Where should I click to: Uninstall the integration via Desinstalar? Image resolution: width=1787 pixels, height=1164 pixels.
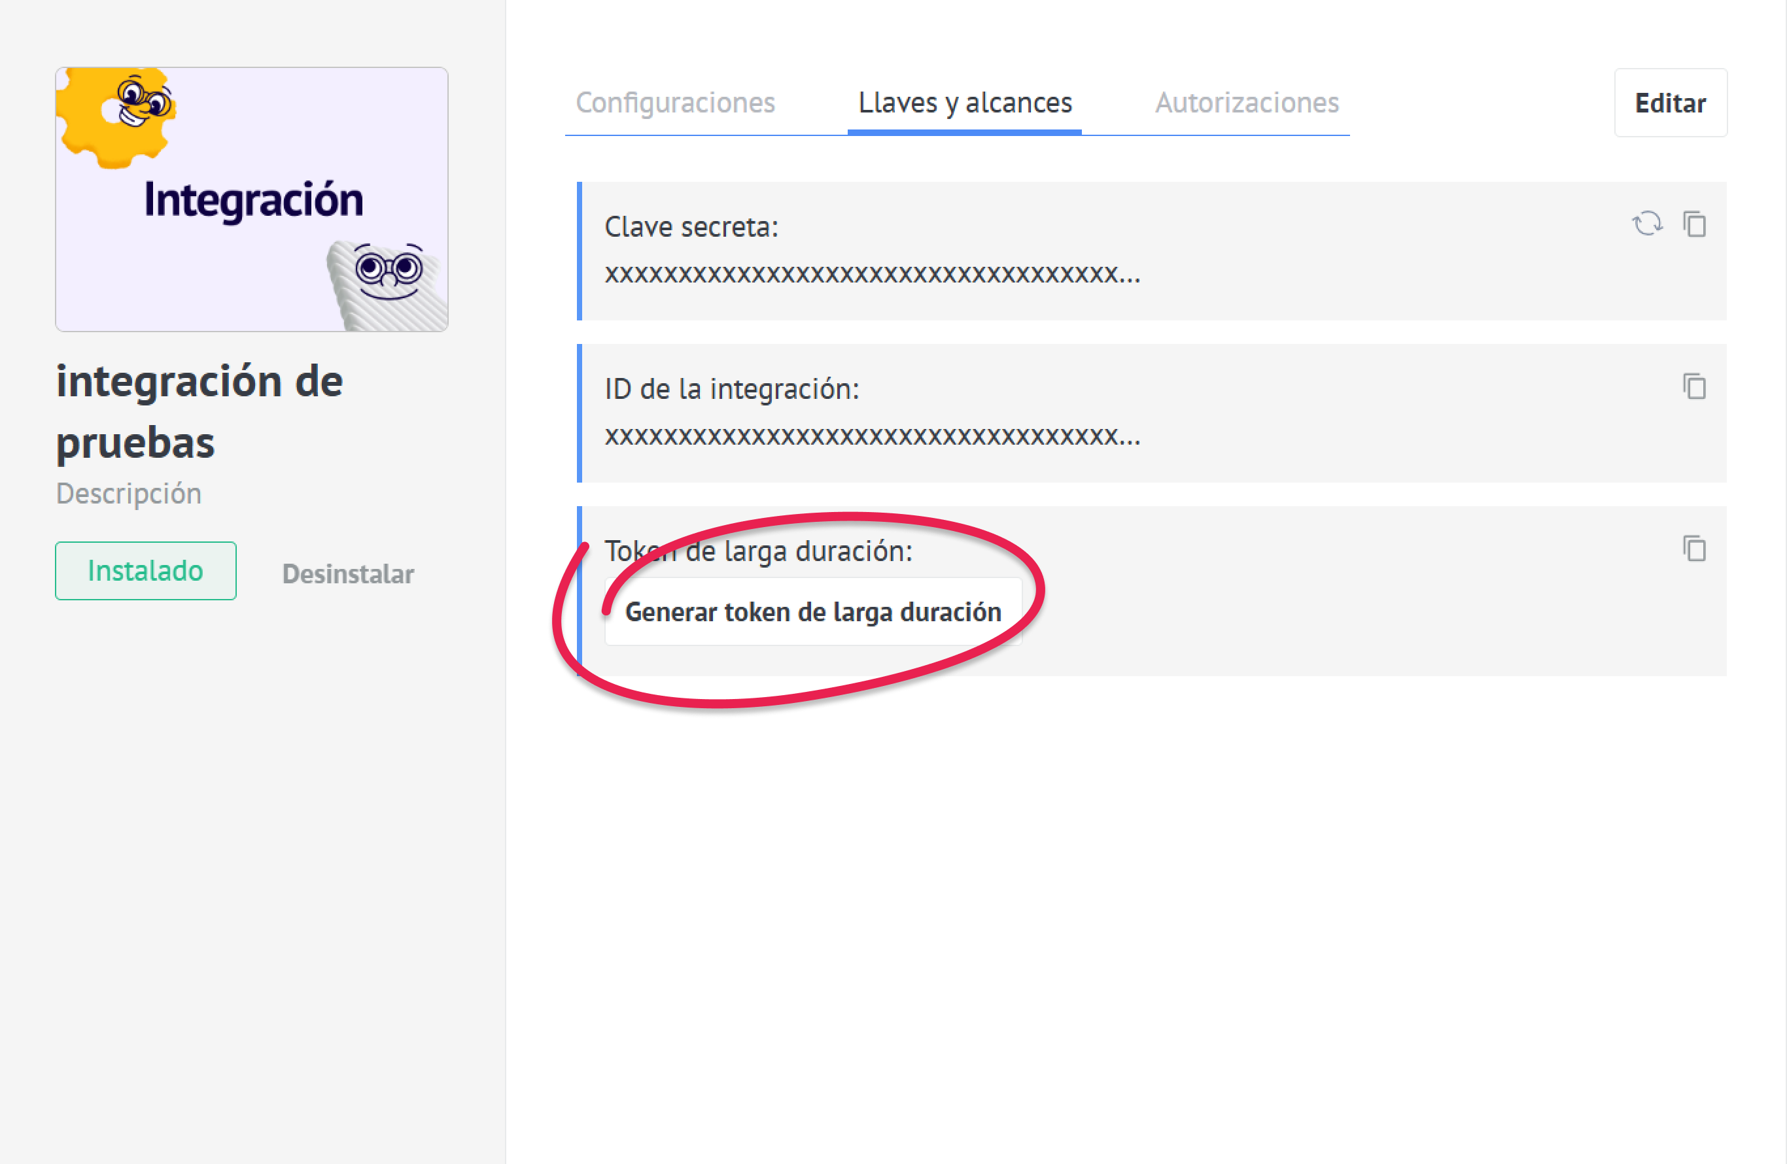(347, 574)
